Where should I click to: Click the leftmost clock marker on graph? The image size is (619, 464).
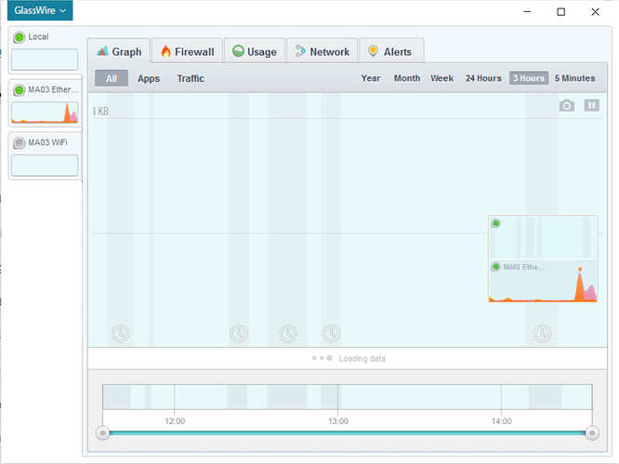coord(121,333)
